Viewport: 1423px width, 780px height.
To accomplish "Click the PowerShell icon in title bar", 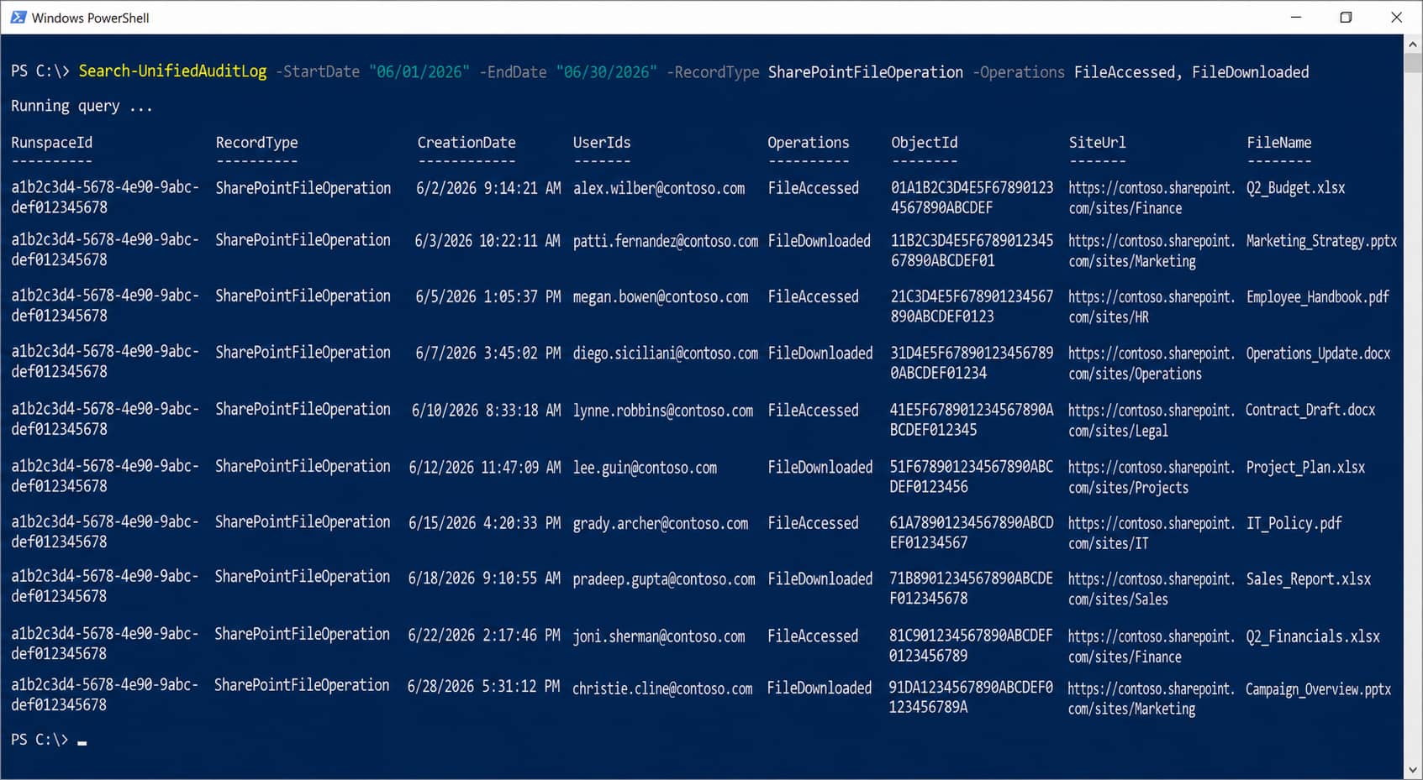I will tap(18, 17).
